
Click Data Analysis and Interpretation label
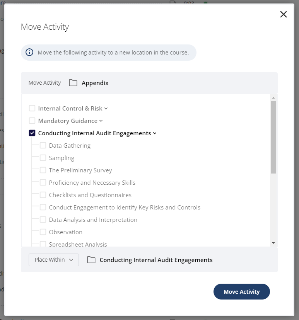pyautogui.click(x=93, y=220)
